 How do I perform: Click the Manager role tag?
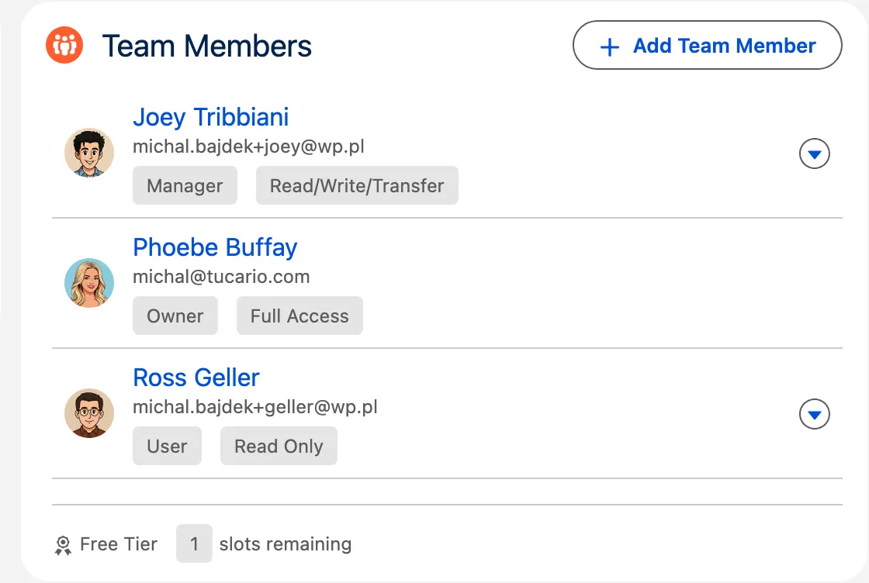pos(185,186)
